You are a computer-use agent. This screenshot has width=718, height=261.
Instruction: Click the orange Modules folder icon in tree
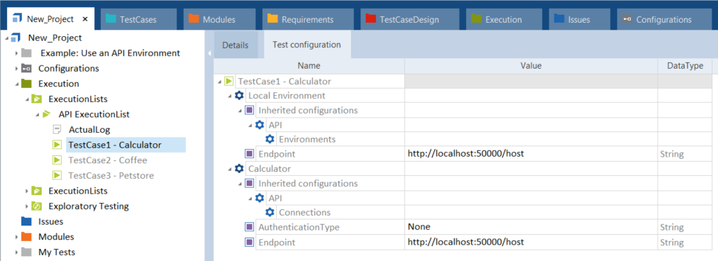(26, 237)
